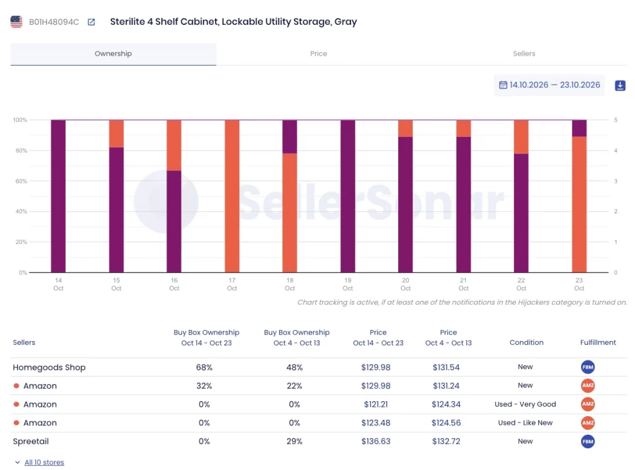Click Buy Box Ownership Oct 14 - Oct 23 header
This screenshot has width=635, height=470.
pyautogui.click(x=206, y=337)
